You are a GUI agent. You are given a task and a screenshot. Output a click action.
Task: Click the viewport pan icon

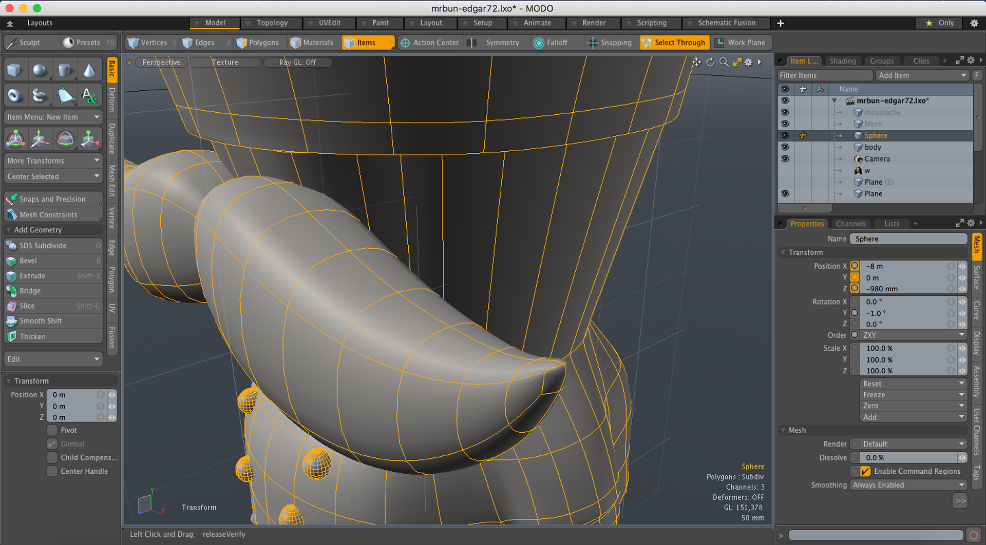click(x=696, y=62)
